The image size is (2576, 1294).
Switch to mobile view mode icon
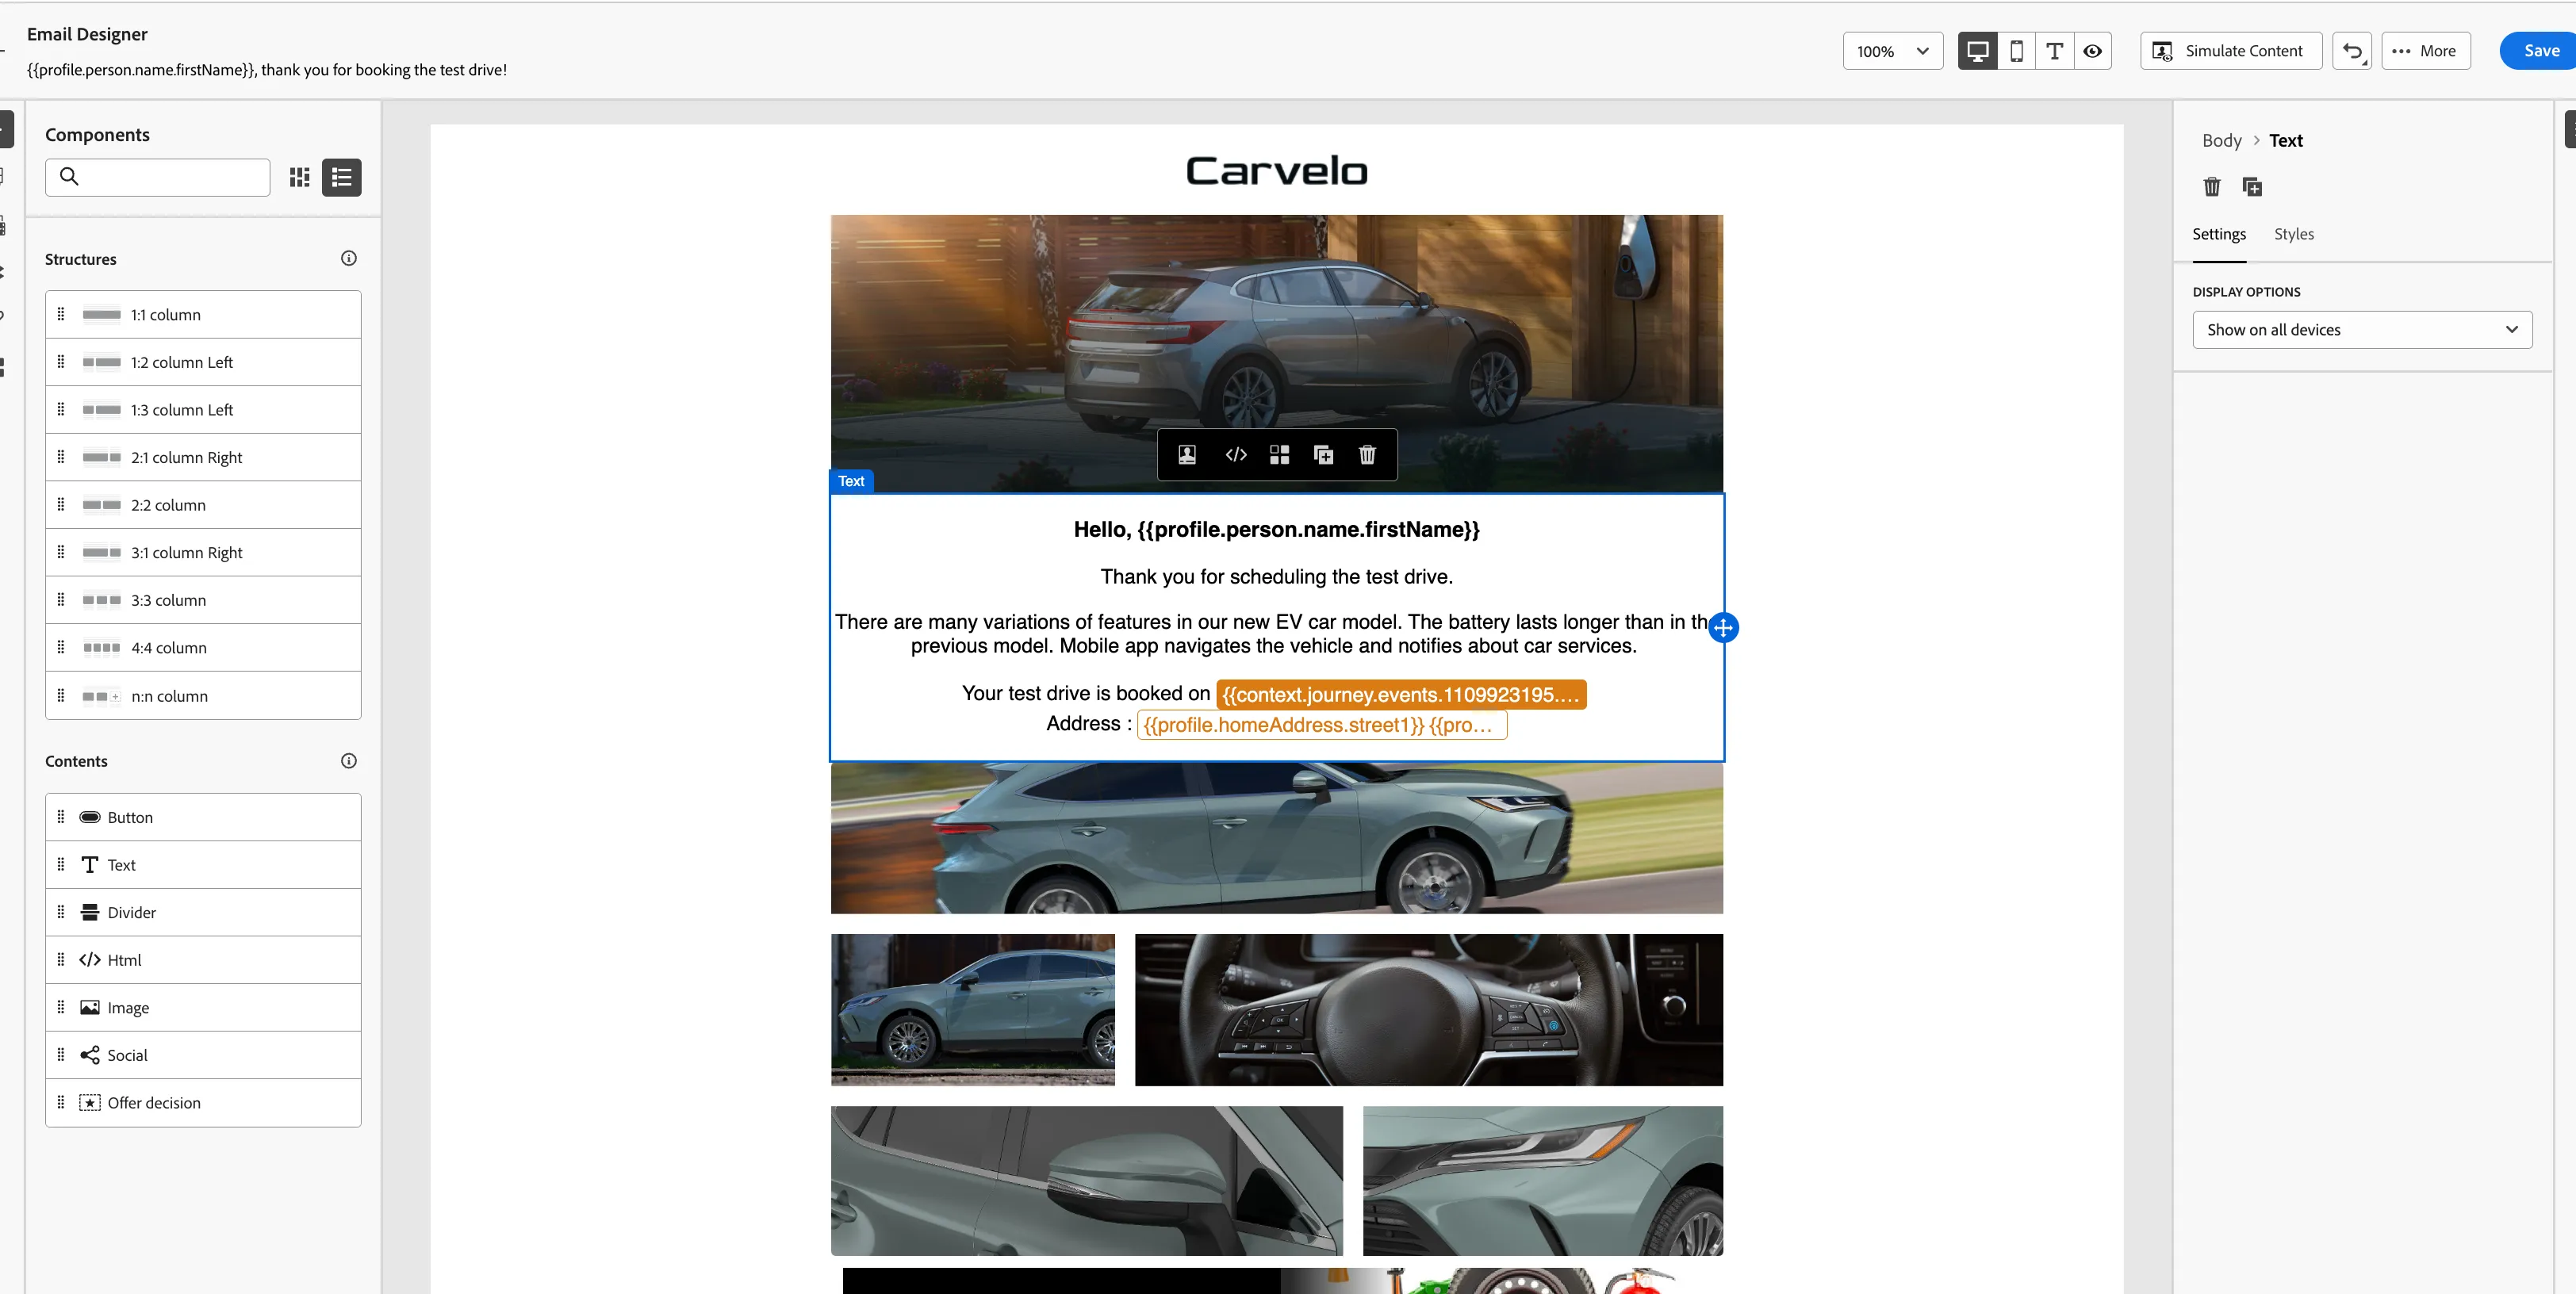(x=2016, y=51)
